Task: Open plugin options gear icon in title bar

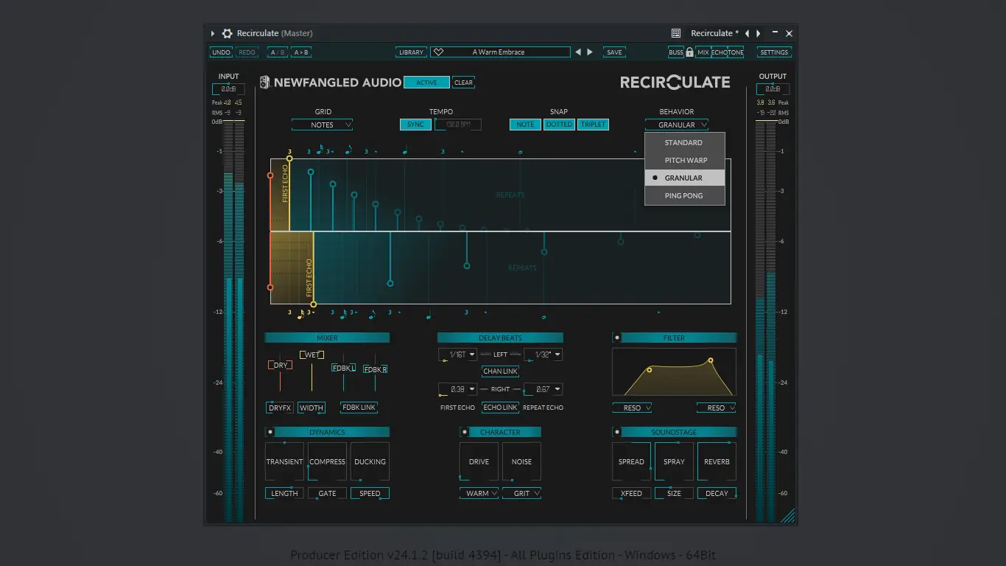Action: click(x=227, y=33)
